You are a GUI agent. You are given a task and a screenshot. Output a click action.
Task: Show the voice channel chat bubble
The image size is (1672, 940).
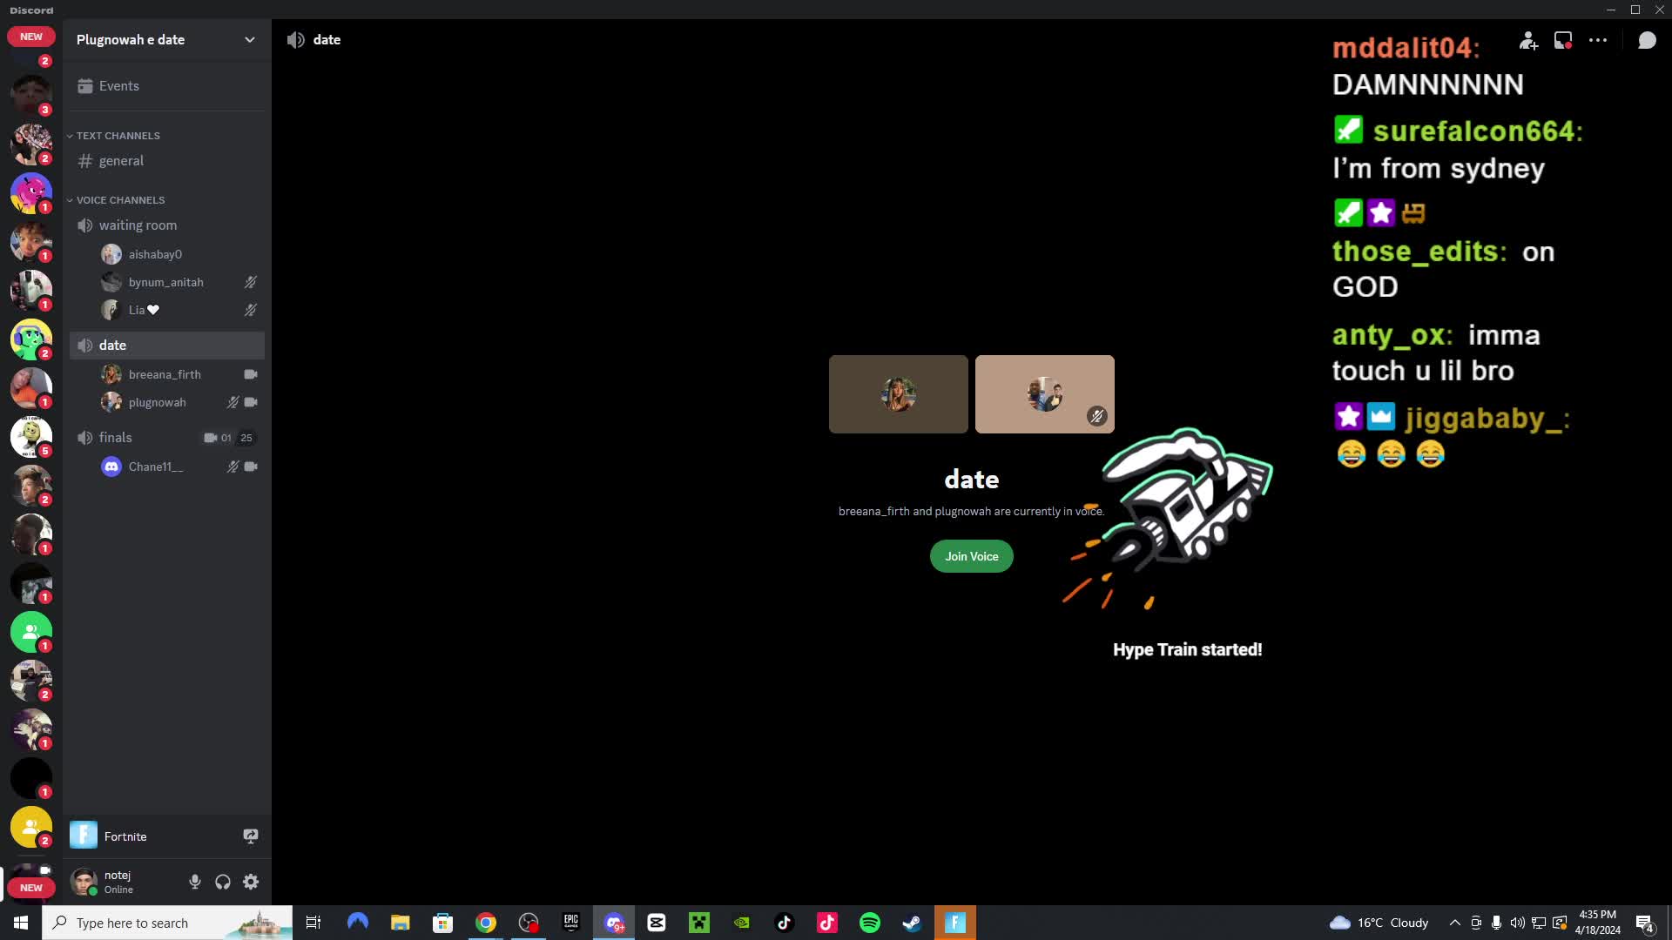[x=1647, y=40]
